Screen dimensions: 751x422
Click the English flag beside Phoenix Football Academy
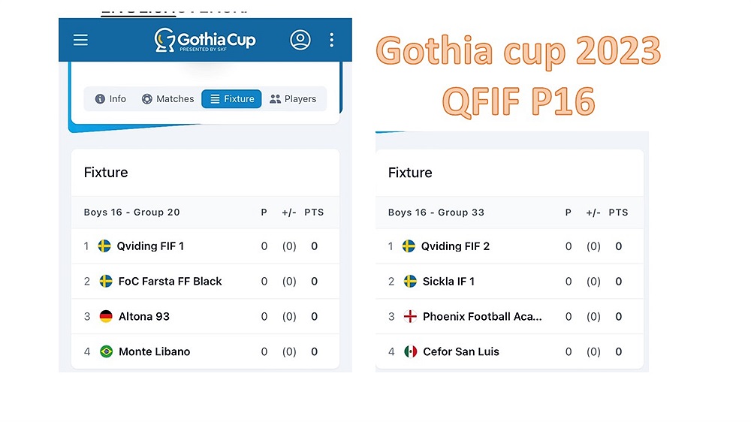click(411, 317)
